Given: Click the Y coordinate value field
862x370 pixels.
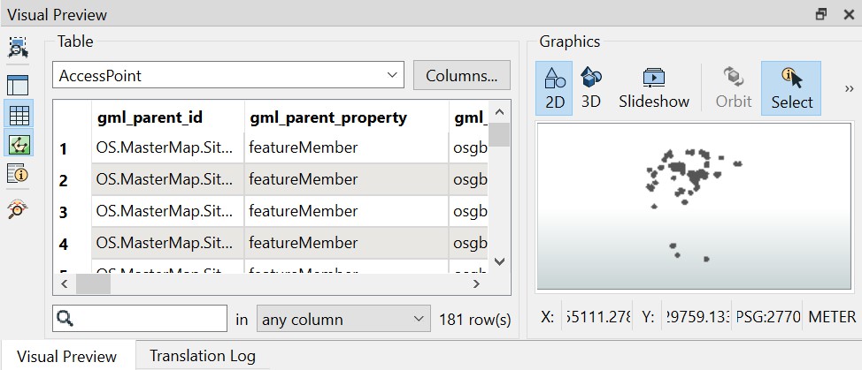Looking at the screenshot, I should tap(697, 317).
